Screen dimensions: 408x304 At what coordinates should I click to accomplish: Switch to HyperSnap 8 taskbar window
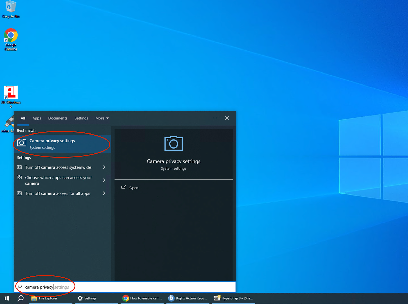tap(233, 298)
